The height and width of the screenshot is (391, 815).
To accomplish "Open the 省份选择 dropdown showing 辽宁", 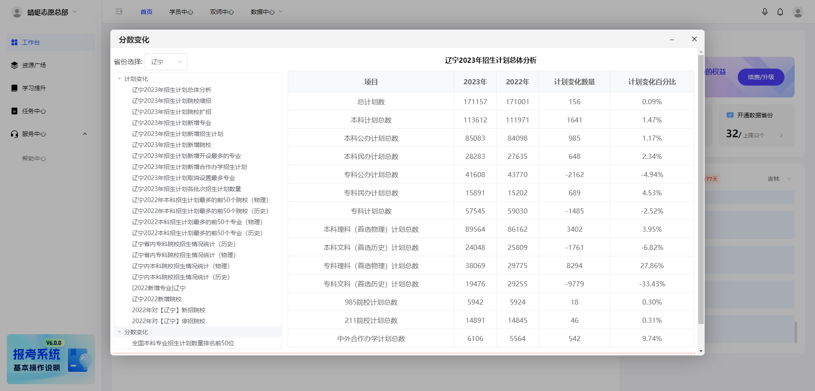I will point(166,62).
